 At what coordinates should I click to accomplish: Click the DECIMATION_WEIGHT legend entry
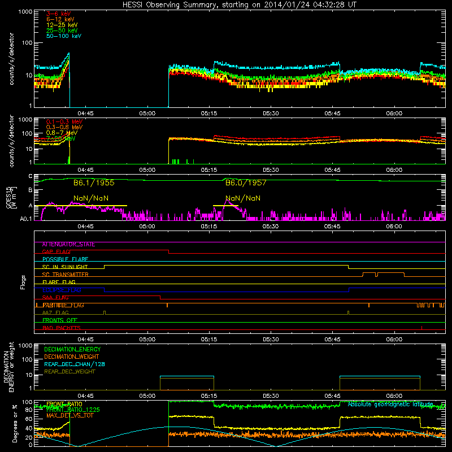tap(72, 357)
